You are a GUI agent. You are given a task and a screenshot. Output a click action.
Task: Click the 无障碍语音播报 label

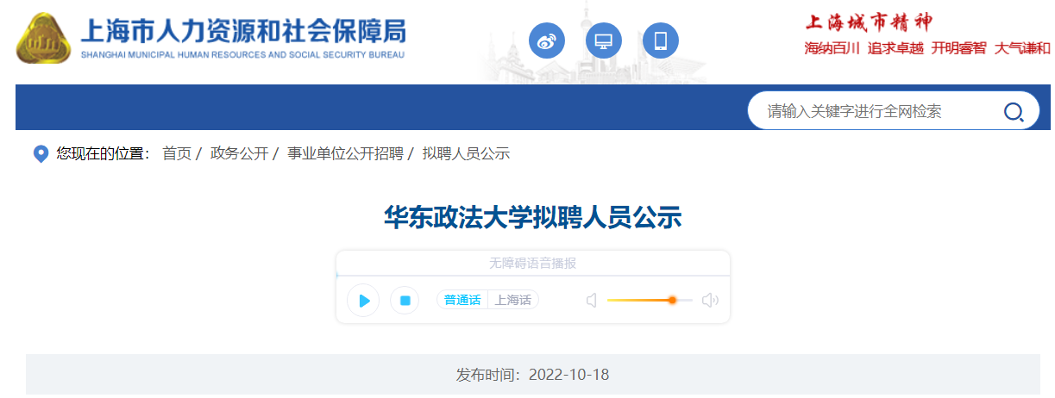coord(533,263)
